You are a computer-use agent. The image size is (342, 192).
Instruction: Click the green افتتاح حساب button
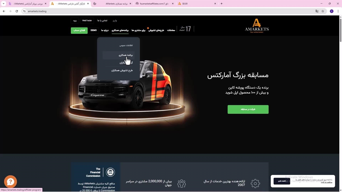coord(79,30)
